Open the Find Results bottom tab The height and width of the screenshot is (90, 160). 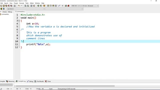pyautogui.click(x=39, y=81)
